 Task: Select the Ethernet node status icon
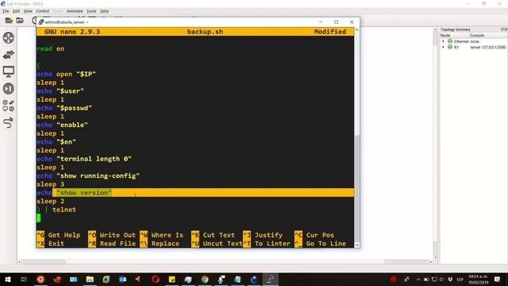coord(450,41)
